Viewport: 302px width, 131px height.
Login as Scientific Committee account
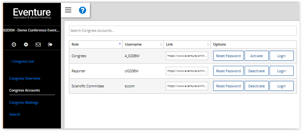pyautogui.click(x=281, y=86)
